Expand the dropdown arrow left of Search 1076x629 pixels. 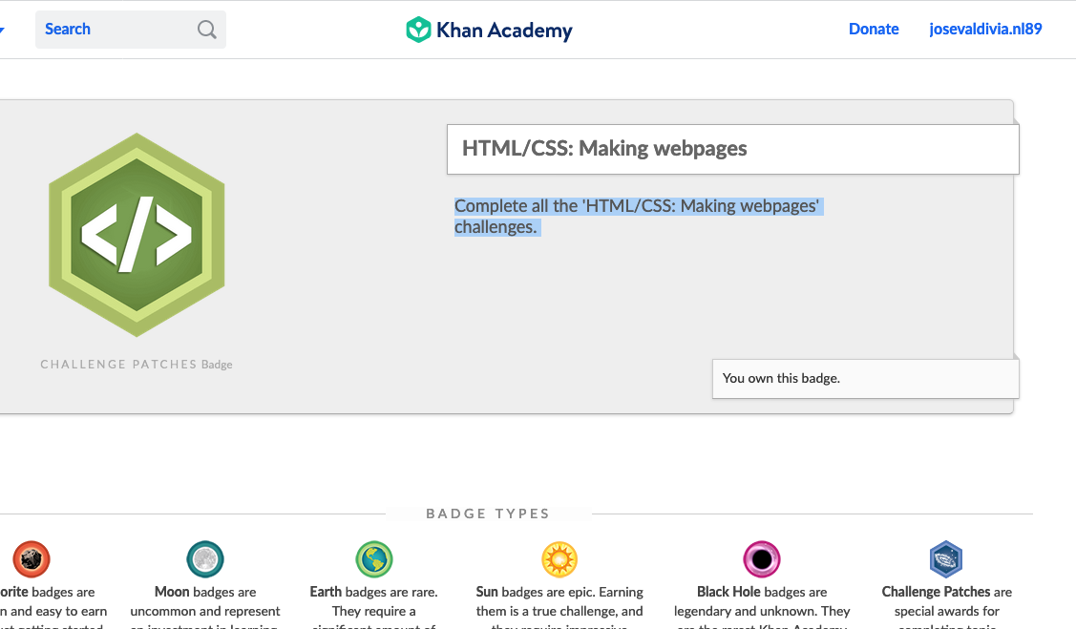pos(2,30)
